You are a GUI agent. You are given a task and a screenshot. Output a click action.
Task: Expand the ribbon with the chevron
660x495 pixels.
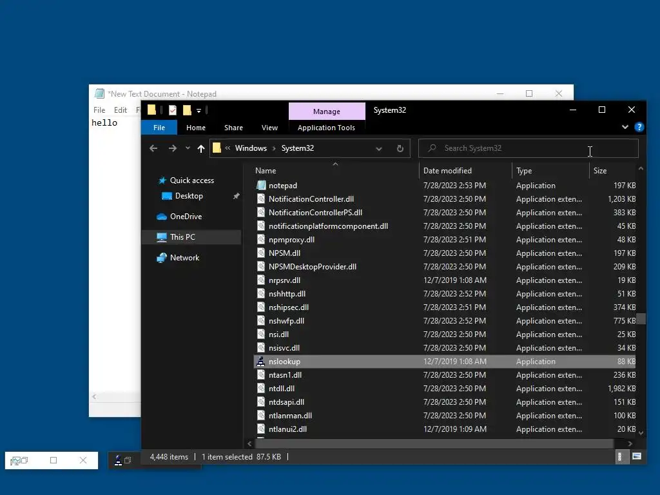pos(625,127)
